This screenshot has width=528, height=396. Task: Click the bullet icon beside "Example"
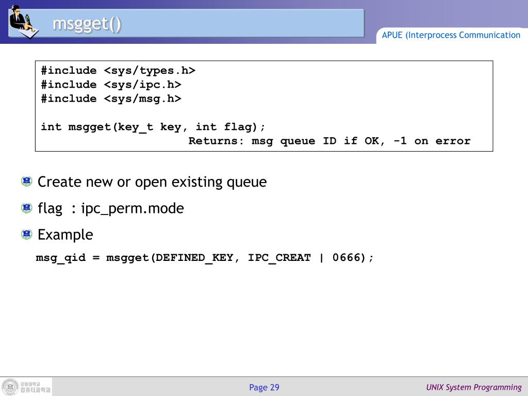pyautogui.click(x=27, y=234)
